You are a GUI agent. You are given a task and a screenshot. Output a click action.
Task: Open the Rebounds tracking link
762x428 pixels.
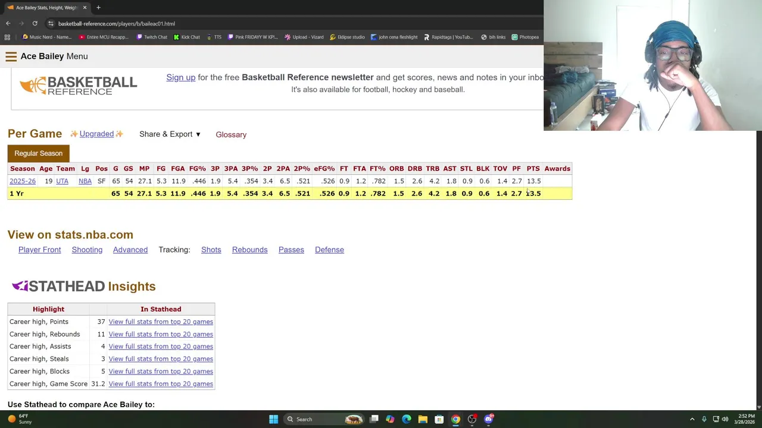click(x=249, y=250)
